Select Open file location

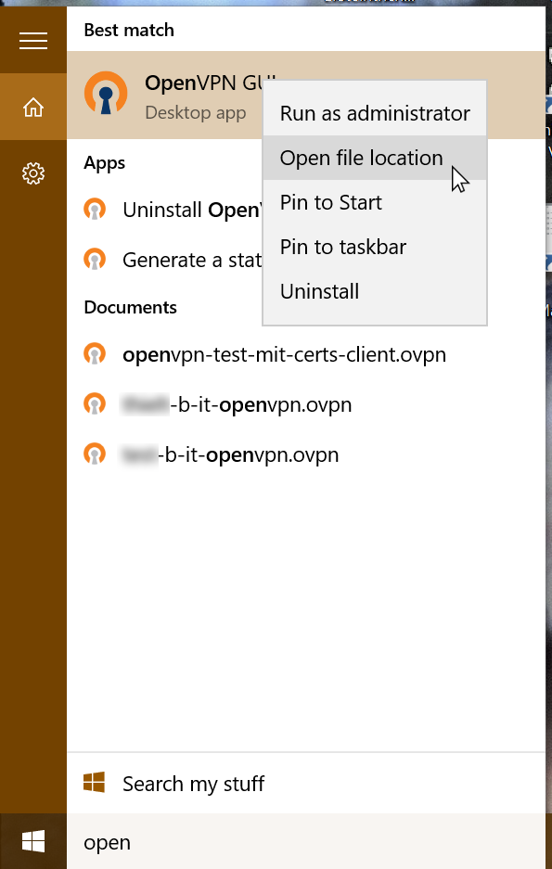pyautogui.click(x=375, y=158)
